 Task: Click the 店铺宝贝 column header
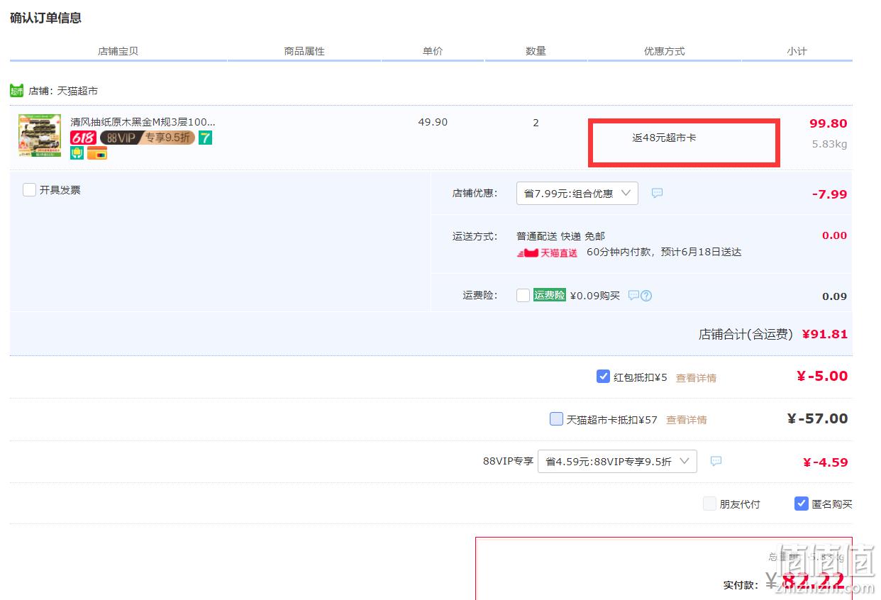118,51
